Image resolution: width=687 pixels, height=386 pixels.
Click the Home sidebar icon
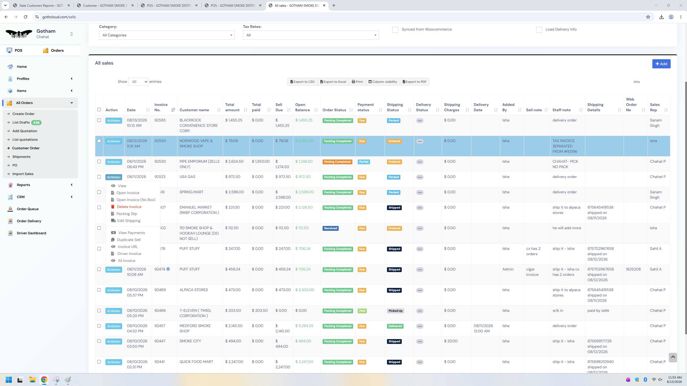coord(10,67)
